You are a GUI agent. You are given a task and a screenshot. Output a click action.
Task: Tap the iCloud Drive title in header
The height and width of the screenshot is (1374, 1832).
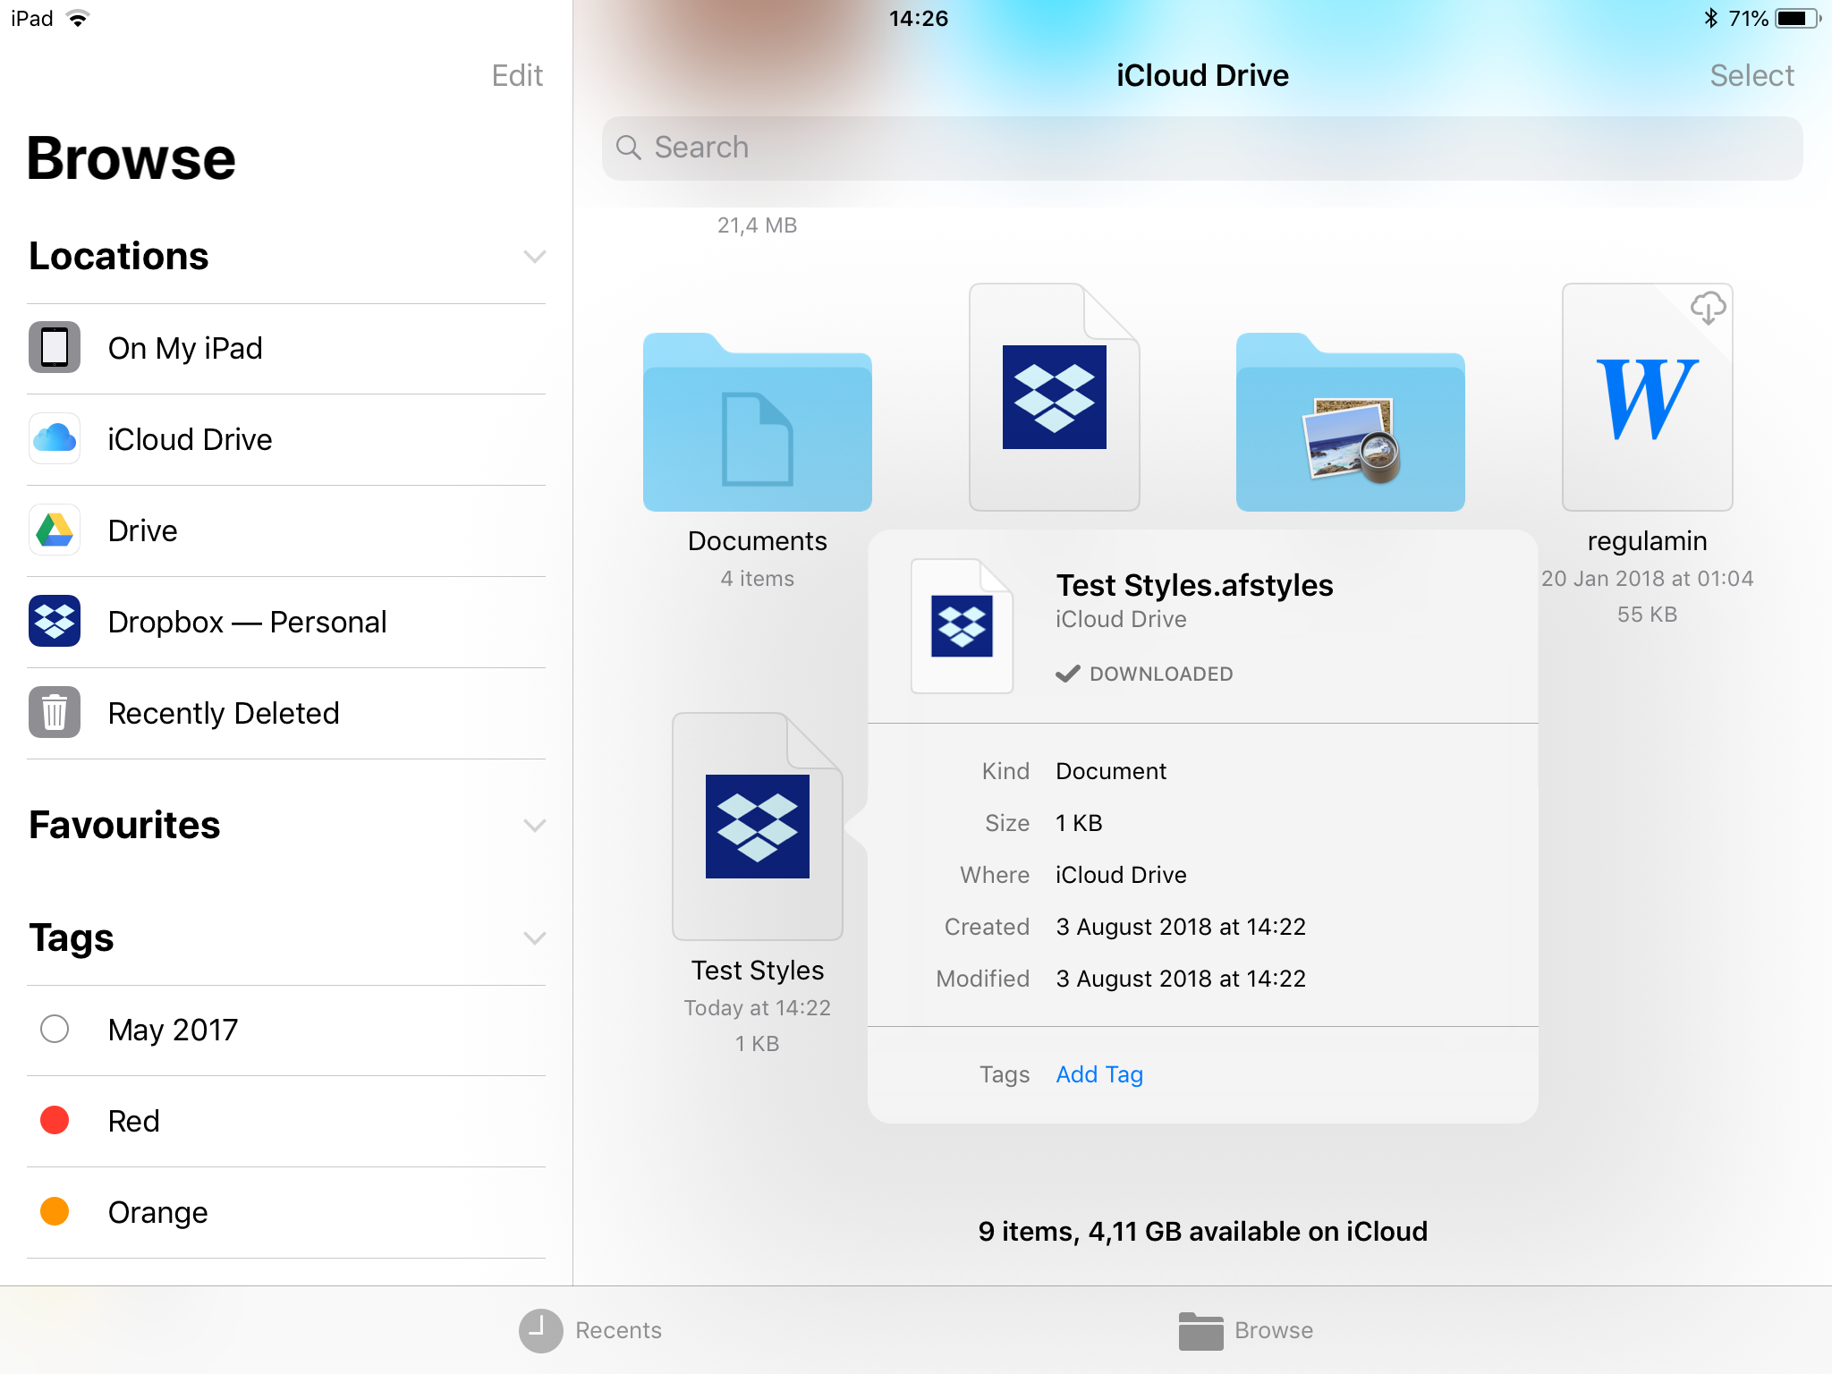[1202, 75]
